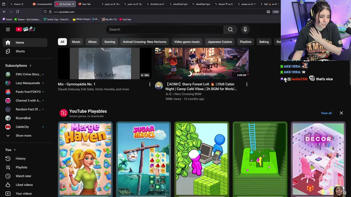Viewport: 351px width, 197px height.
Task: Open more options for Starry Forest Lofi video
Action: 247,85
